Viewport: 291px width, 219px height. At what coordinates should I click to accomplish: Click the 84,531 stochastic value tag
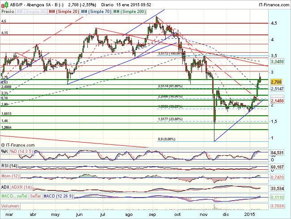click(277, 153)
